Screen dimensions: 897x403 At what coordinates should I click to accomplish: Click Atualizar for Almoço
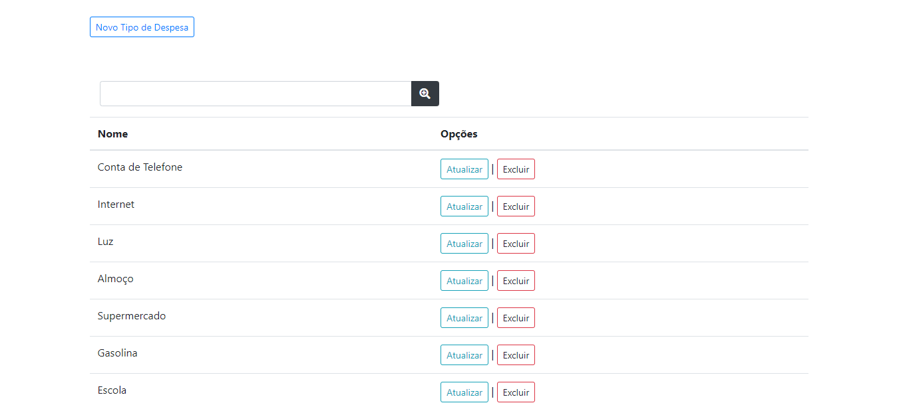464,280
